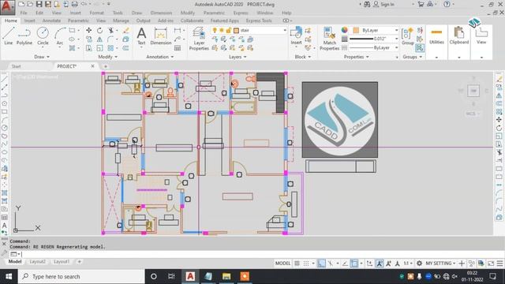Image resolution: width=505 pixels, height=284 pixels.
Task: Expand the Layers panel
Action: point(238,57)
